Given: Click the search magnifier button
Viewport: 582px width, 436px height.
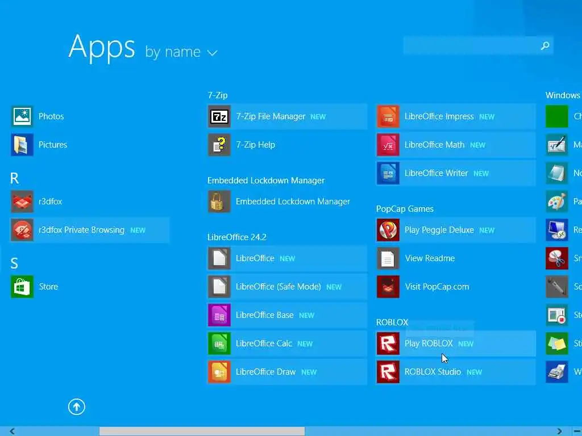Looking at the screenshot, I should pos(545,45).
